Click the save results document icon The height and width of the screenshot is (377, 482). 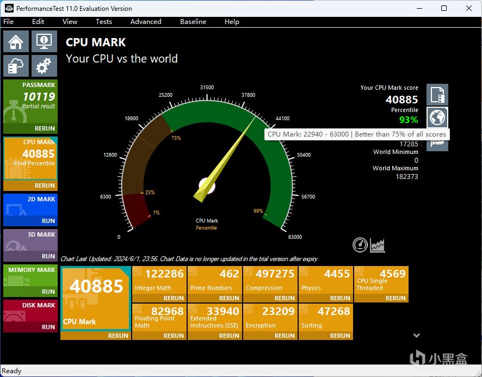point(437,95)
